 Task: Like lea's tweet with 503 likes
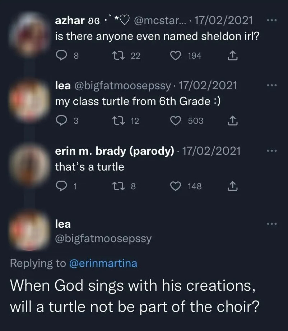(x=175, y=121)
